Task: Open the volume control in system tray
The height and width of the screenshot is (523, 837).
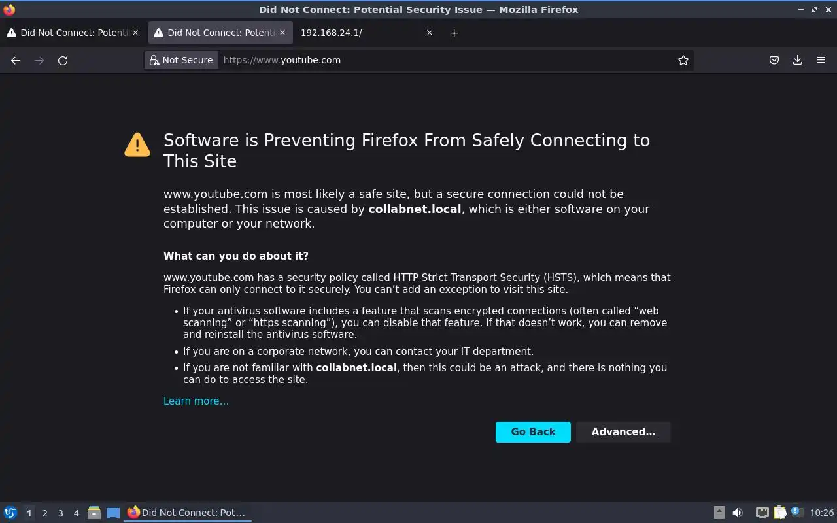Action: tap(738, 513)
